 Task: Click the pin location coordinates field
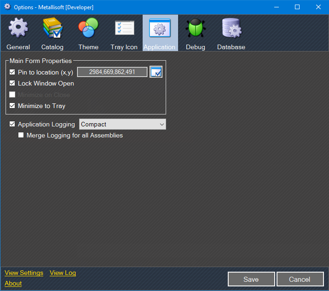tap(112, 72)
